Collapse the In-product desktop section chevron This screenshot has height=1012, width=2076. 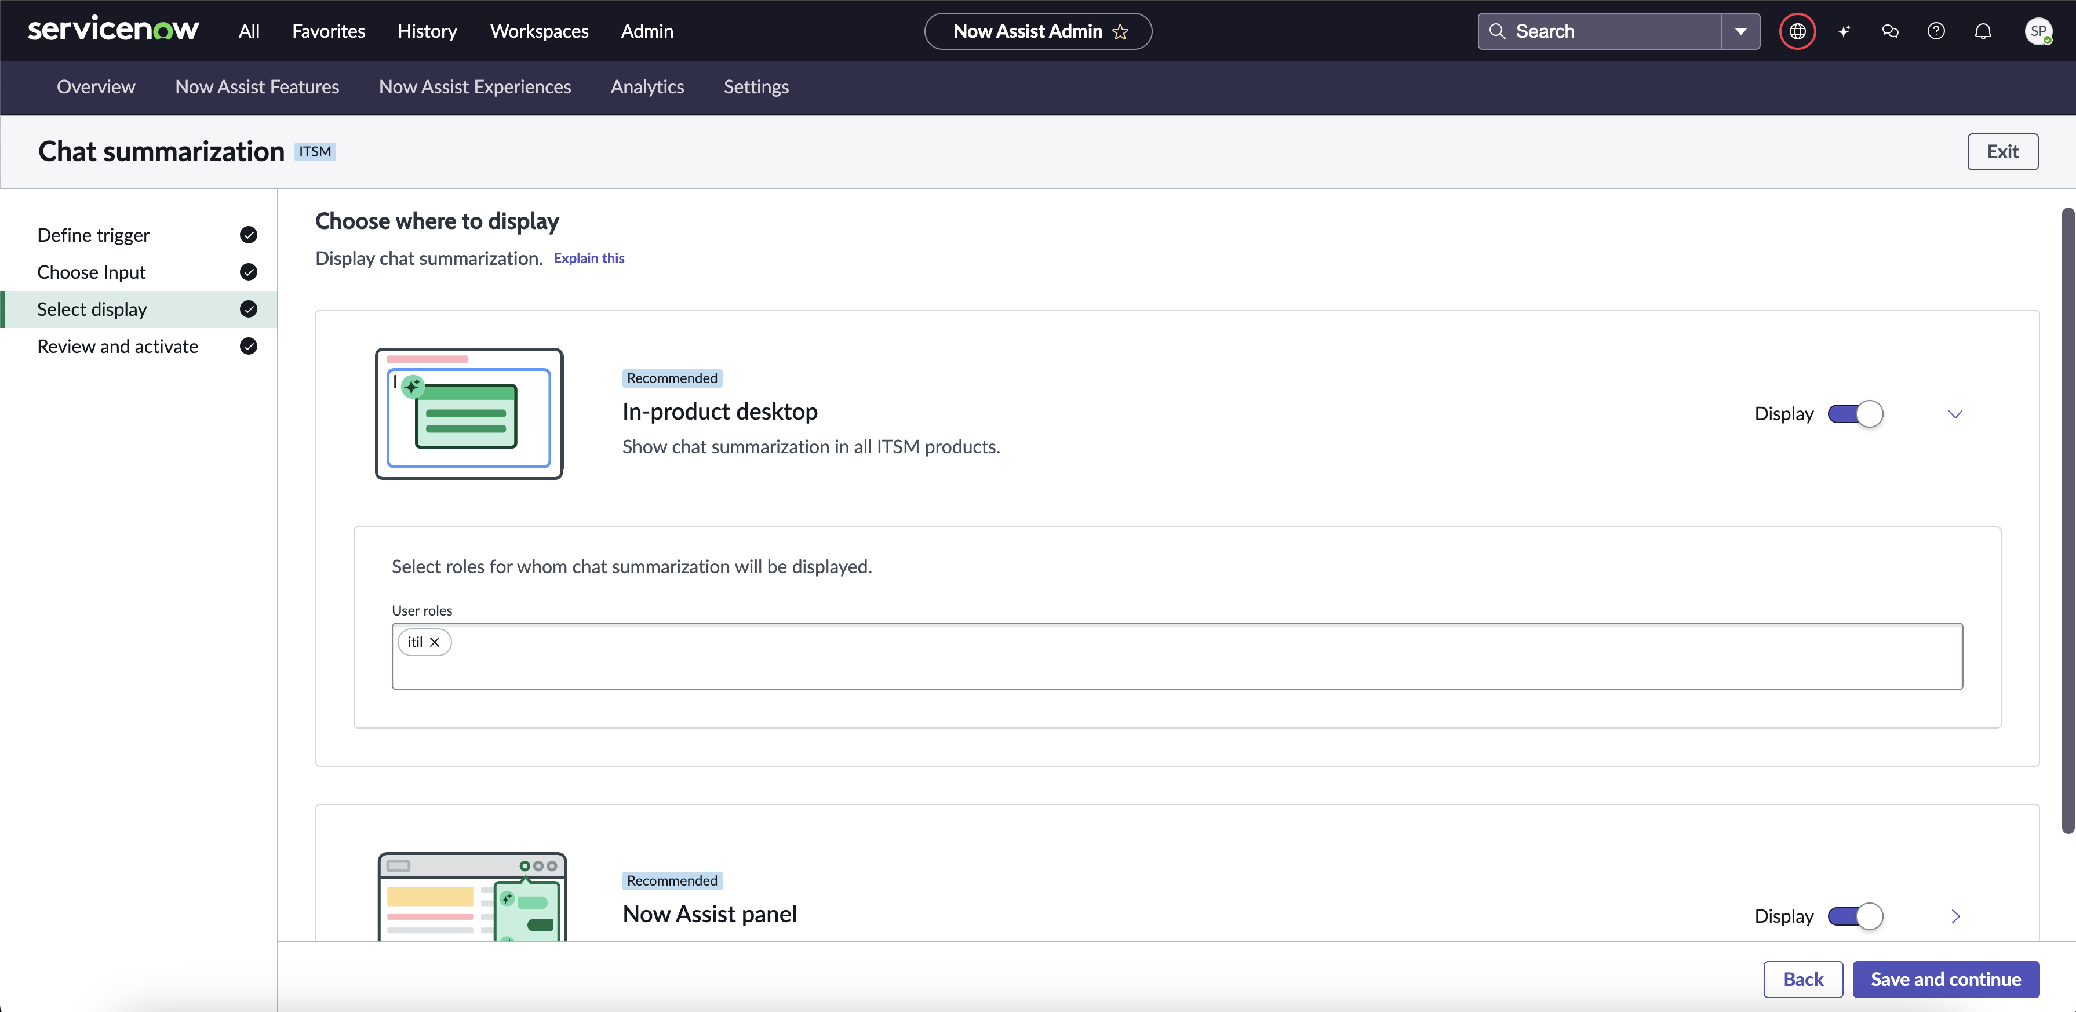click(1955, 414)
